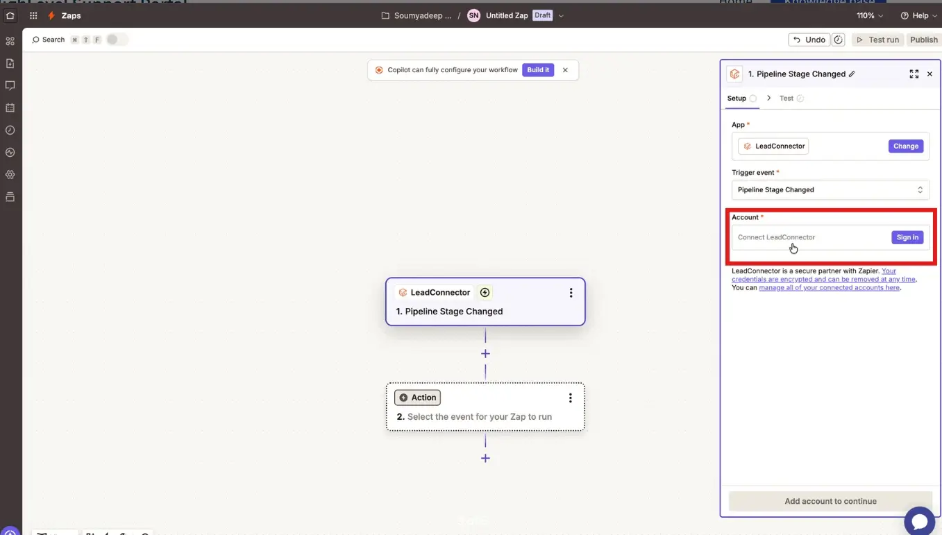The image size is (942, 535).
Task: Add a step below the Action card
Action: pyautogui.click(x=485, y=458)
